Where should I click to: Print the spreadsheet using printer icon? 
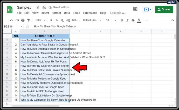pyautogui.click(x=23, y=20)
